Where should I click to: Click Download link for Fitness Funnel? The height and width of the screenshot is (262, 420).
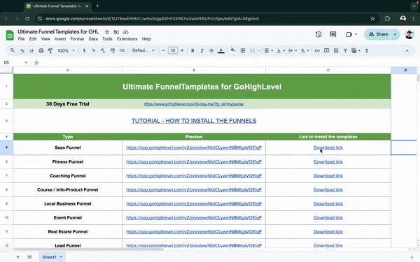[x=328, y=162]
